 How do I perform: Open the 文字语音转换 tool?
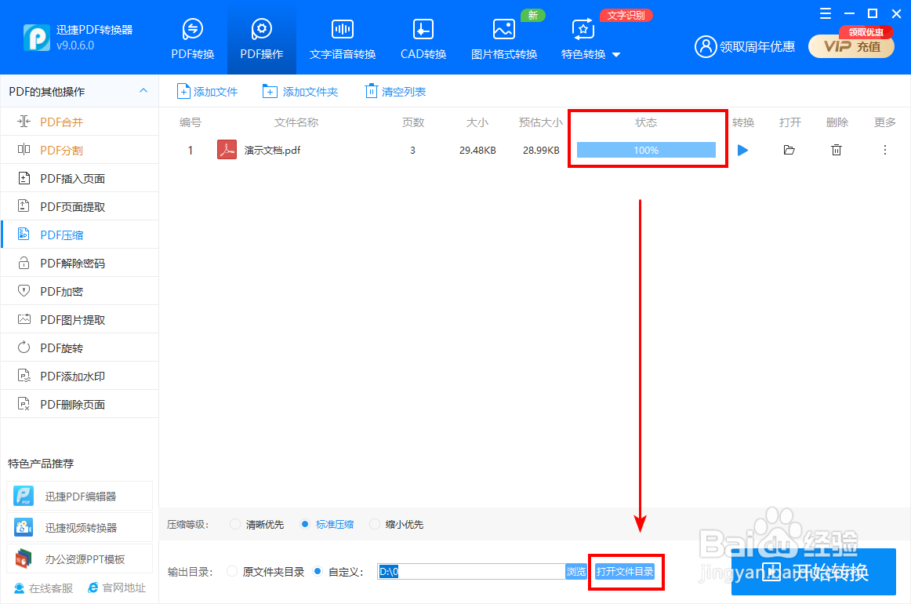[342, 37]
